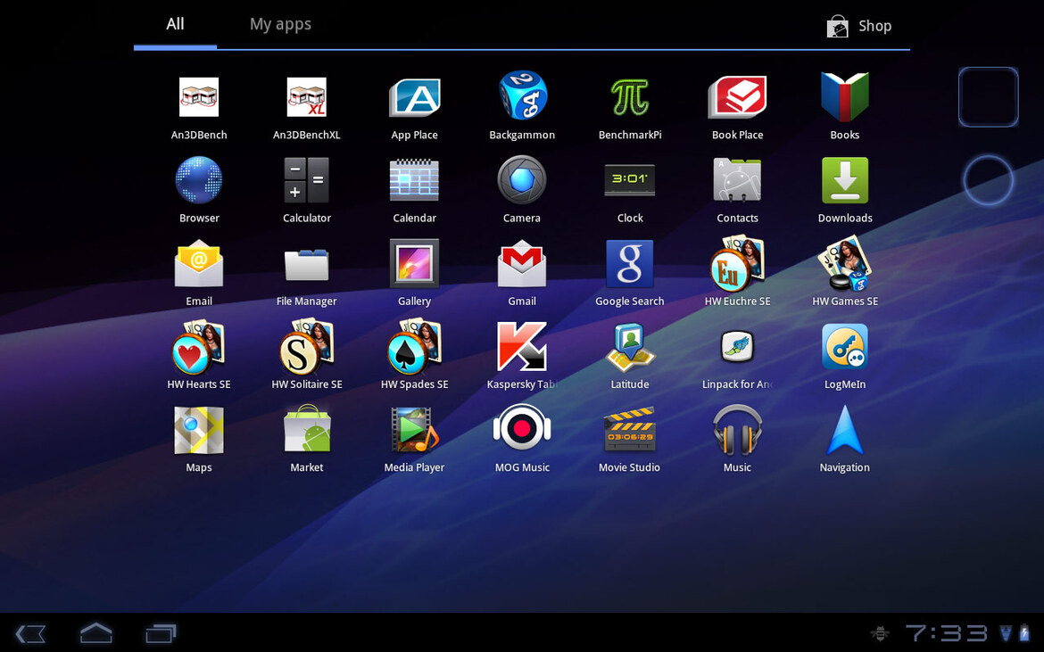Viewport: 1044px width, 652px height.
Task: Open the Shop link
Action: pyautogui.click(x=859, y=26)
